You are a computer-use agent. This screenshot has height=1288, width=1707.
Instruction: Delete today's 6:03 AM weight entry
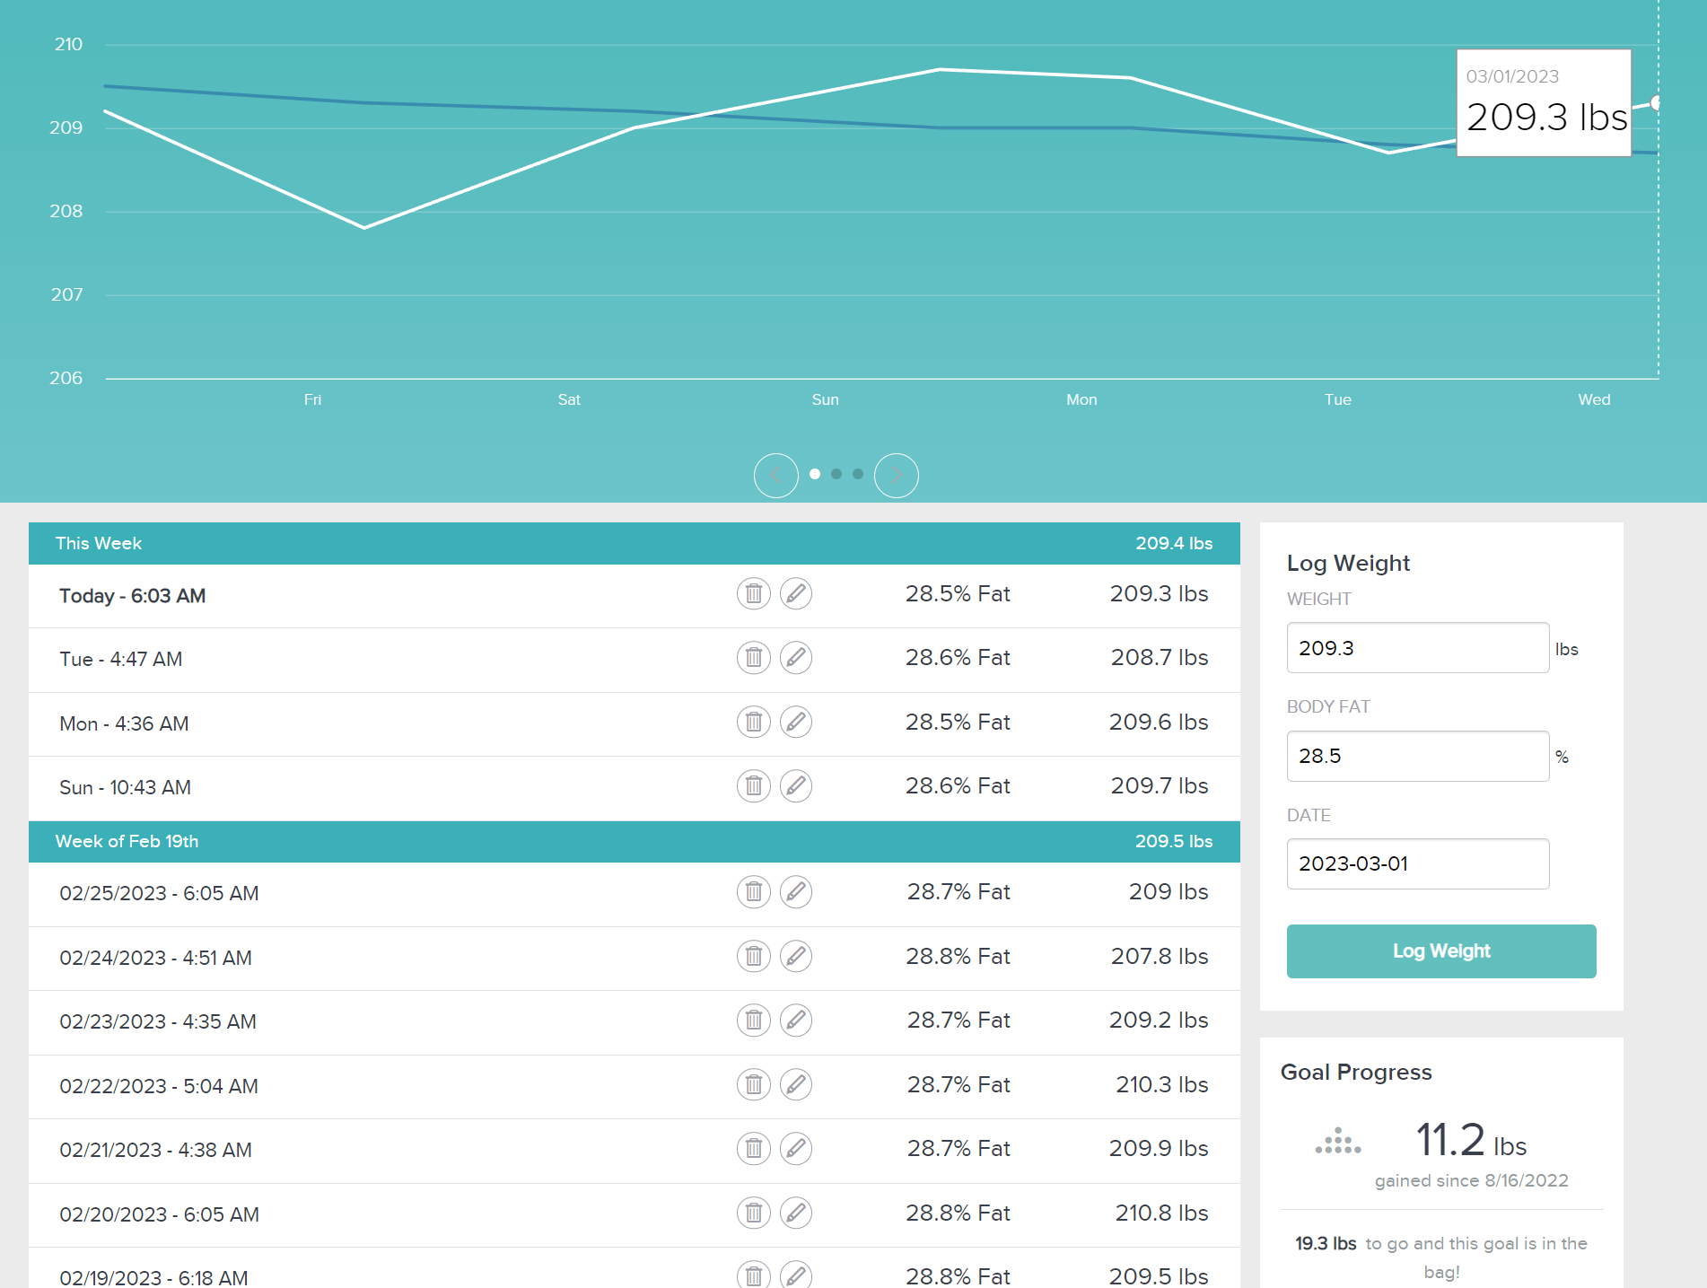(x=753, y=594)
